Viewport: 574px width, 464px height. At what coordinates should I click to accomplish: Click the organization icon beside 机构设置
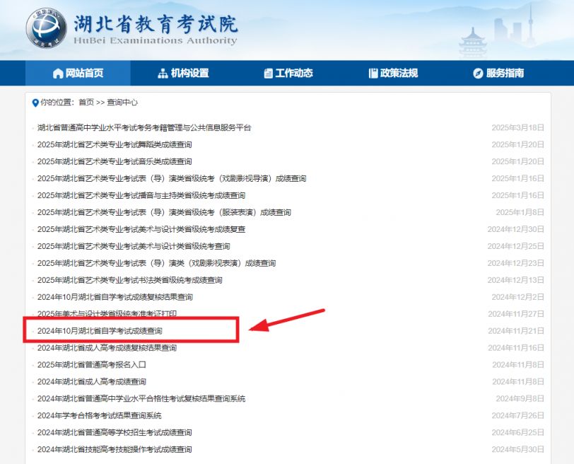point(163,74)
